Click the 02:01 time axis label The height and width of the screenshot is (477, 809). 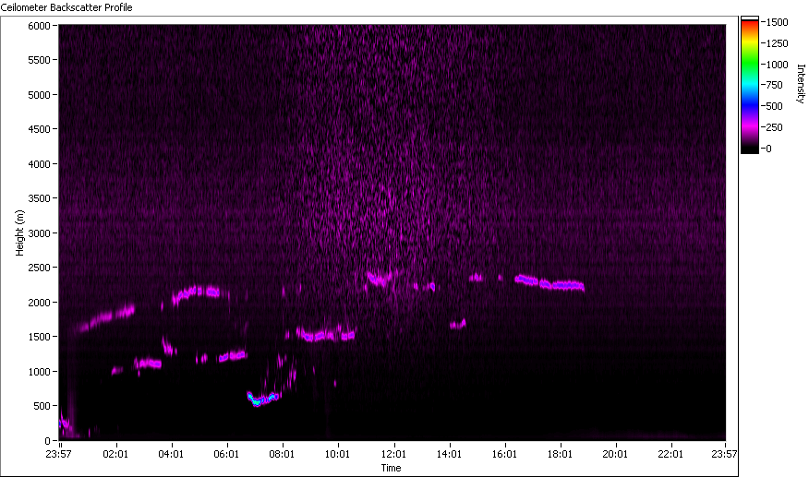115,454
